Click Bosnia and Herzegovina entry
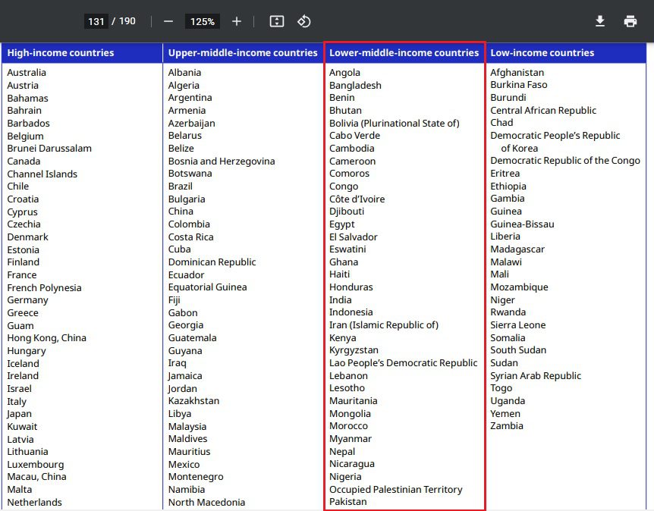 point(222,161)
